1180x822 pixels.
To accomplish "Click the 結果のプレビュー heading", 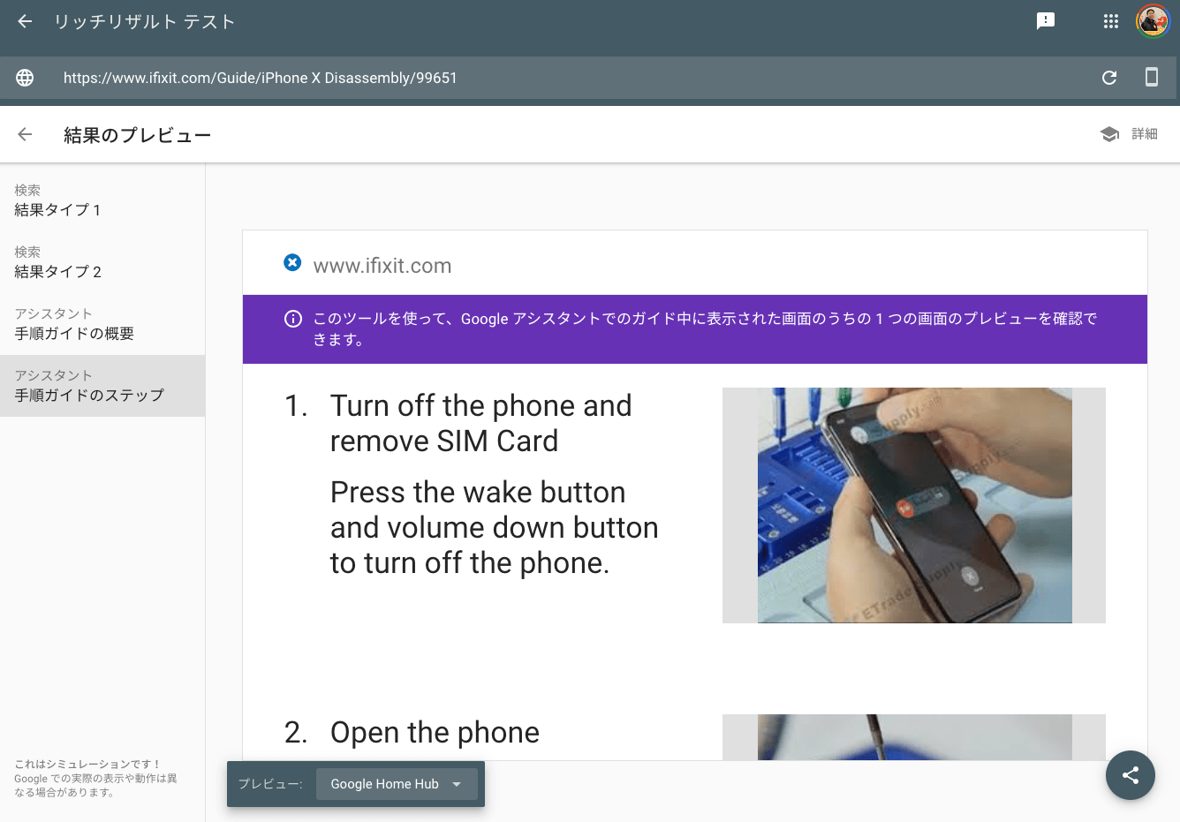I will (x=137, y=135).
